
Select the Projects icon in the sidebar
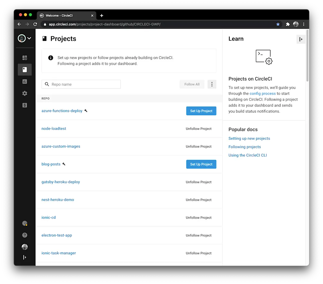tap(24, 69)
